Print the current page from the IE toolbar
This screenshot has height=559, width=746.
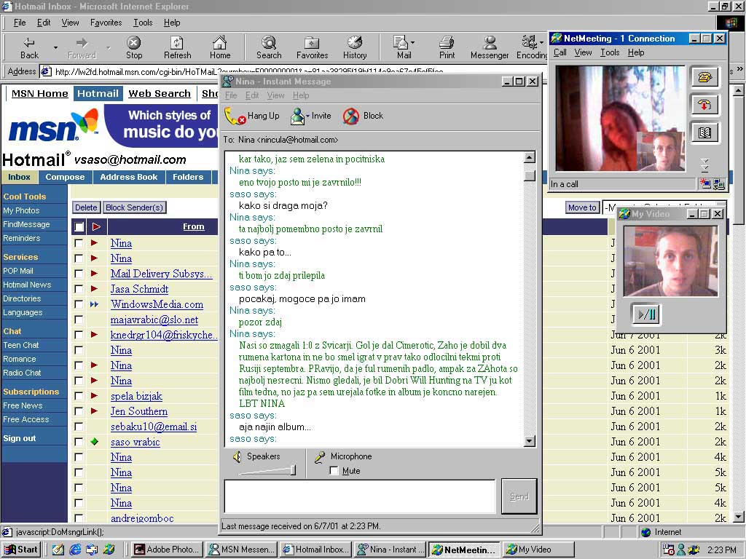(x=447, y=48)
